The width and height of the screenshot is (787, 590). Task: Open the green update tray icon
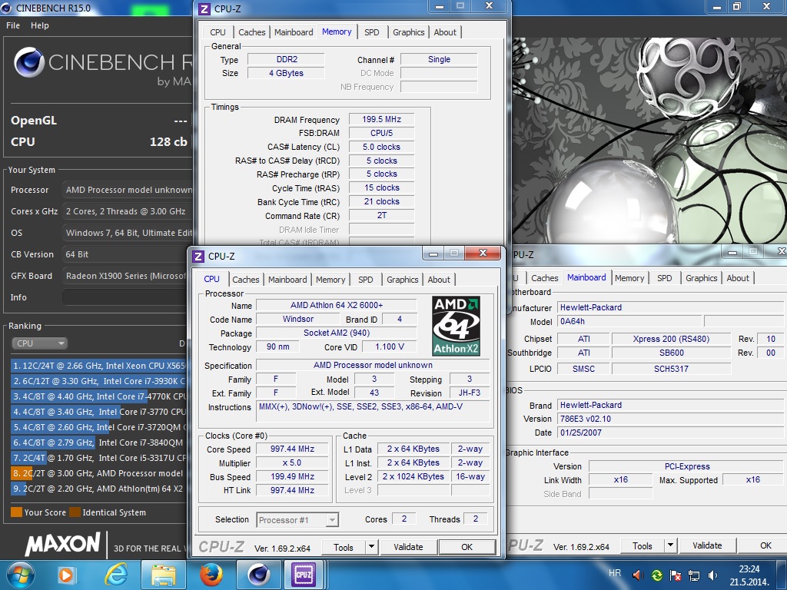[656, 575]
